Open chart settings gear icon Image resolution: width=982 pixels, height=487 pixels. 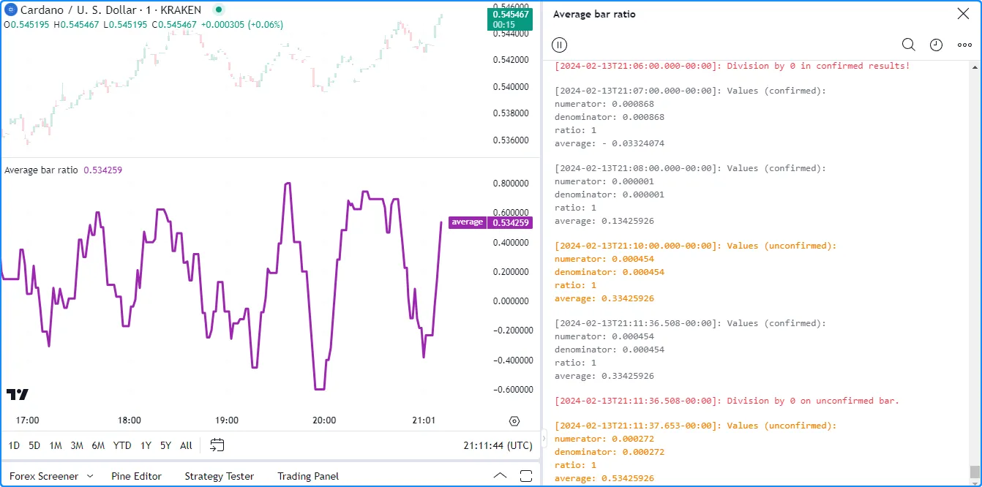pyautogui.click(x=514, y=421)
